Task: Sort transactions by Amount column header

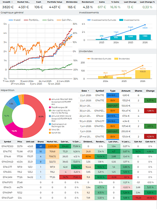Action: [126, 91]
